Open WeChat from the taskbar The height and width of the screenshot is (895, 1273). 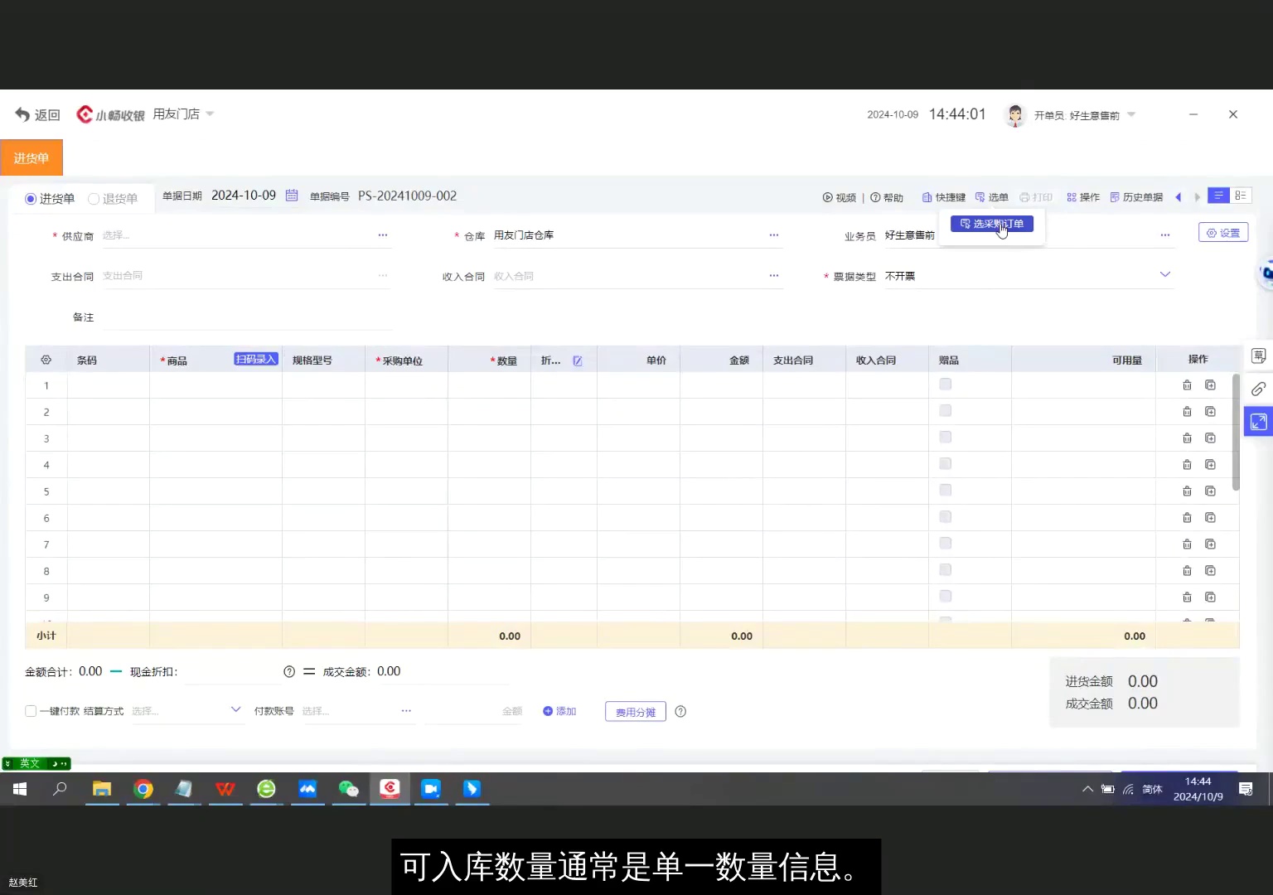point(348,789)
